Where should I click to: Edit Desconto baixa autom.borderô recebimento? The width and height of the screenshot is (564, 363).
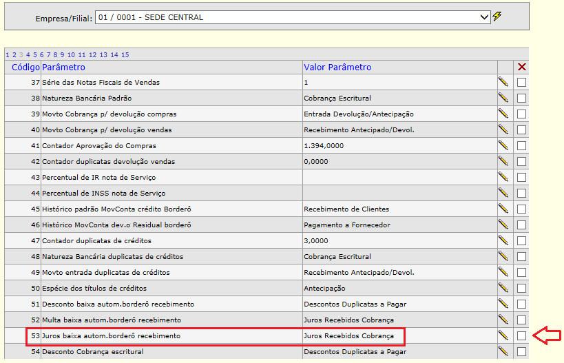[x=503, y=304]
